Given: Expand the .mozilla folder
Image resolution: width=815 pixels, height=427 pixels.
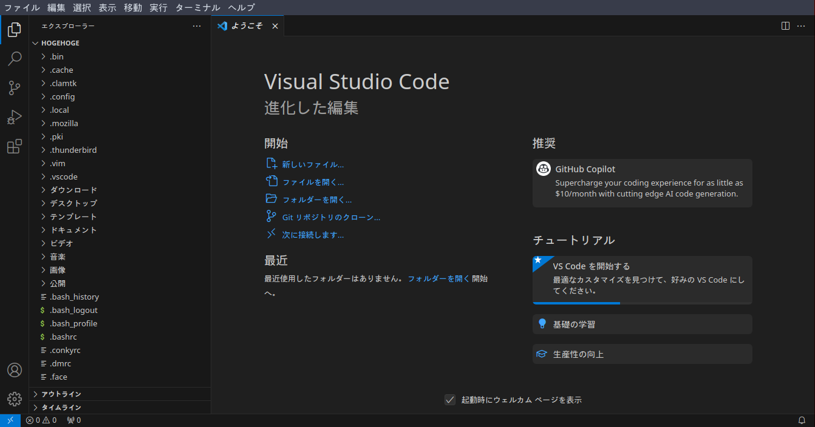Looking at the screenshot, I should tap(120, 123).
